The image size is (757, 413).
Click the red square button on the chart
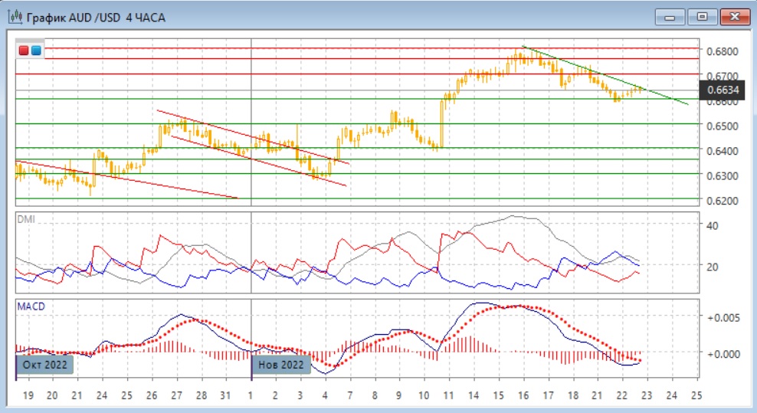(24, 51)
